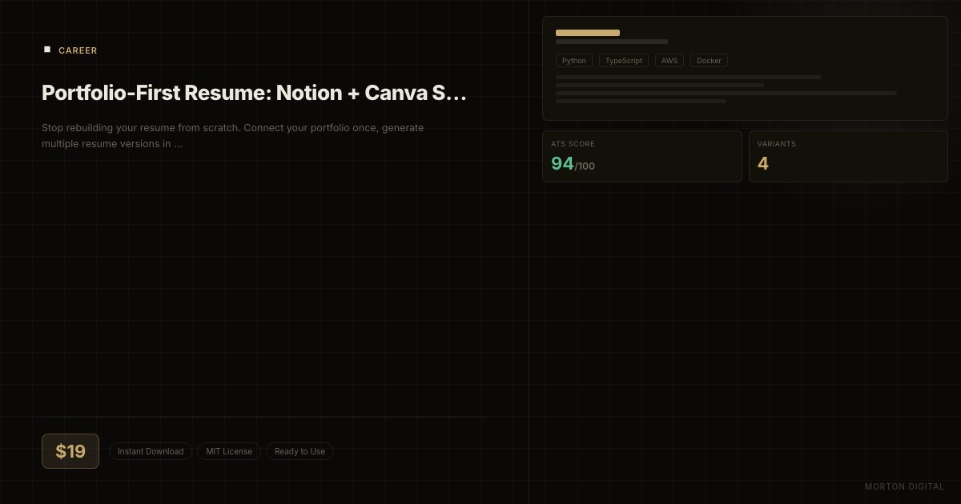Click the ATS SCORE label

(573, 144)
